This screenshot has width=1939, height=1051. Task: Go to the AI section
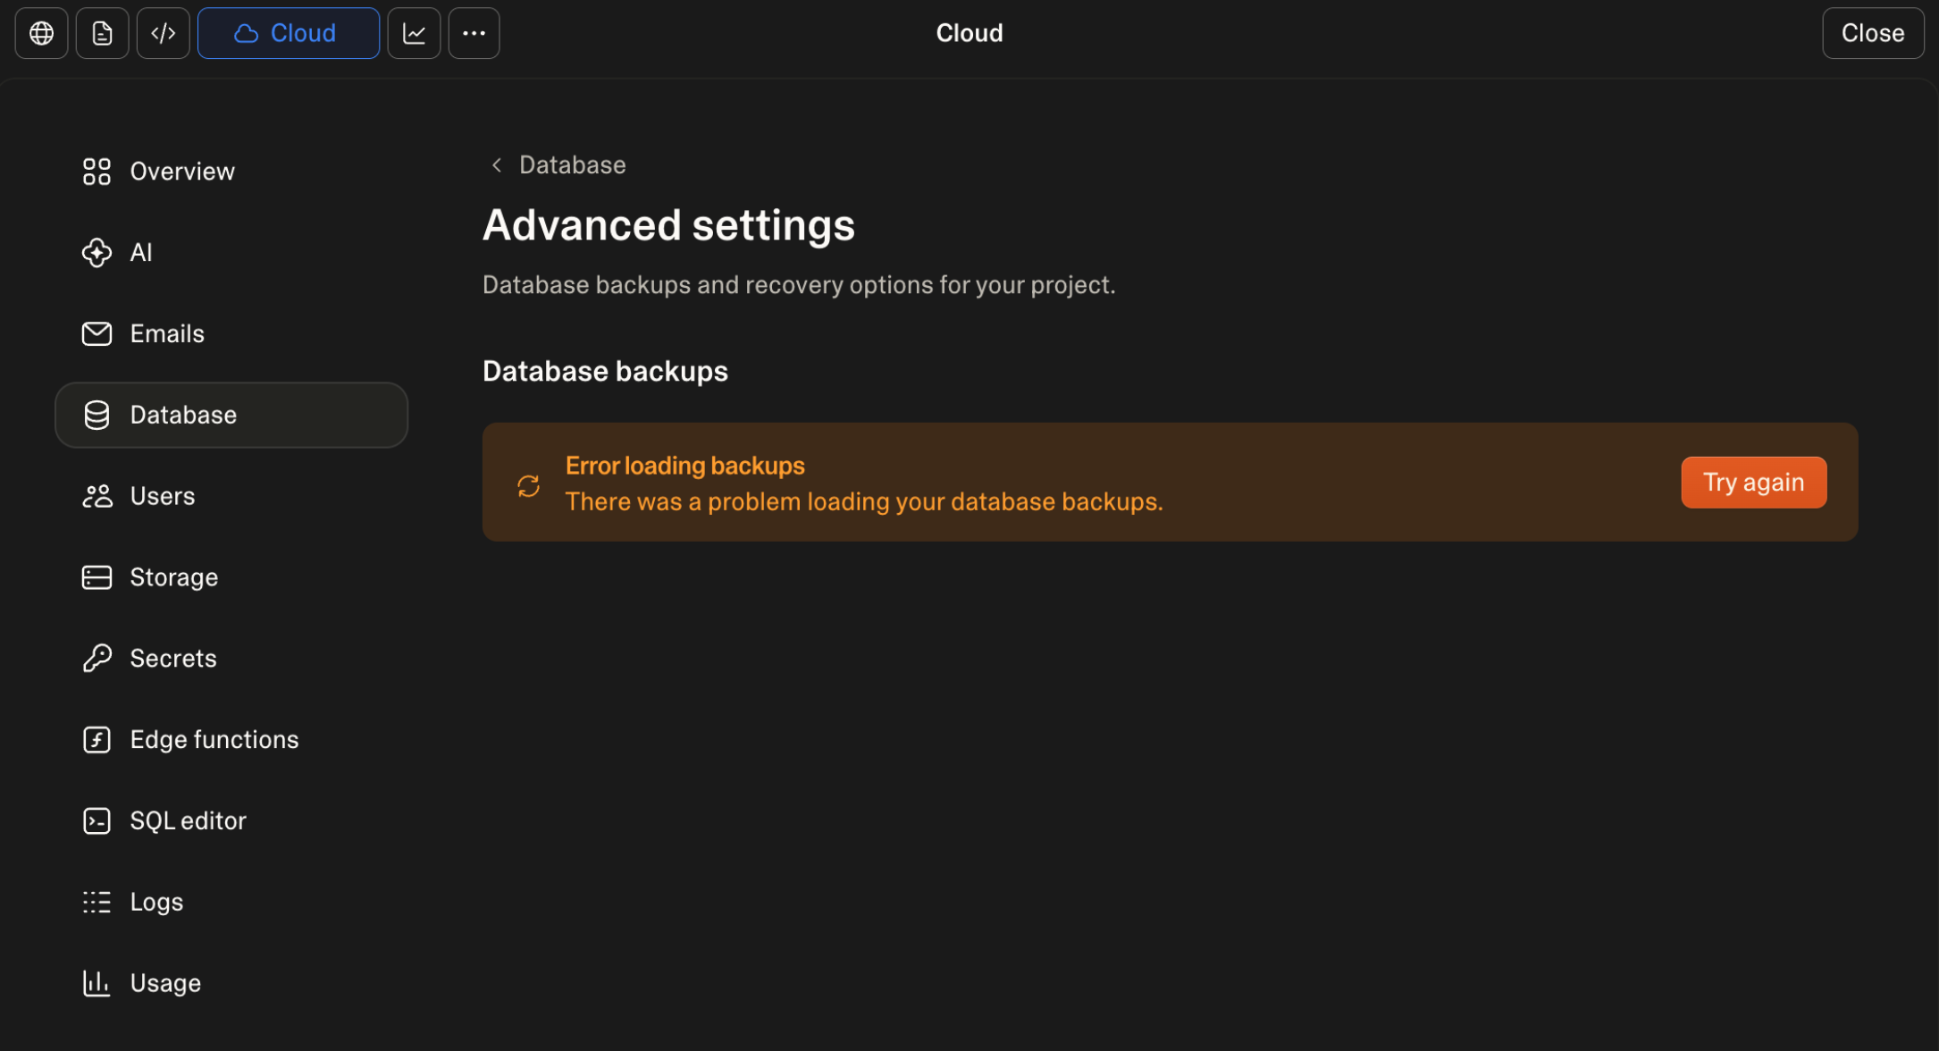click(231, 253)
